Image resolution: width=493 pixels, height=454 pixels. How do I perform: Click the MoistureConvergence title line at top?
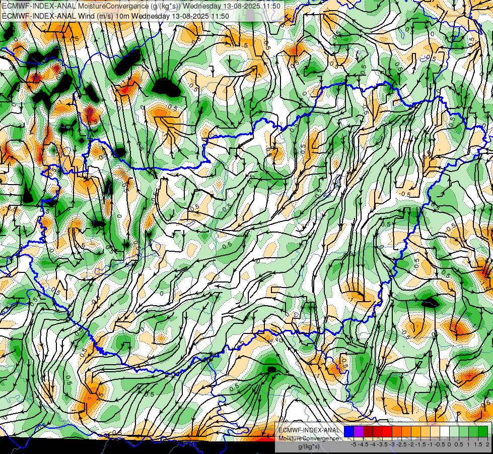[141, 6]
